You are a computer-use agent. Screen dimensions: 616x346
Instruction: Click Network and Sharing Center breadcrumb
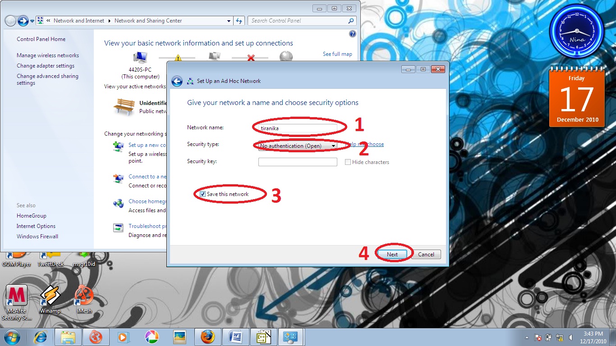[x=148, y=21]
